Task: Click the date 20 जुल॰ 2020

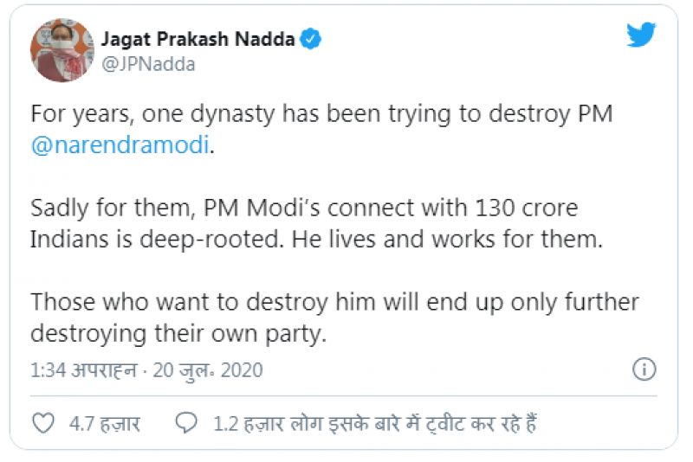Action: [x=208, y=371]
